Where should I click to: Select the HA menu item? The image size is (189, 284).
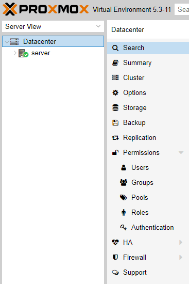[148, 242]
